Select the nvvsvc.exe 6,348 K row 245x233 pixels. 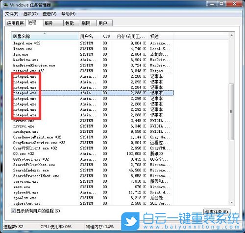tap(93, 126)
